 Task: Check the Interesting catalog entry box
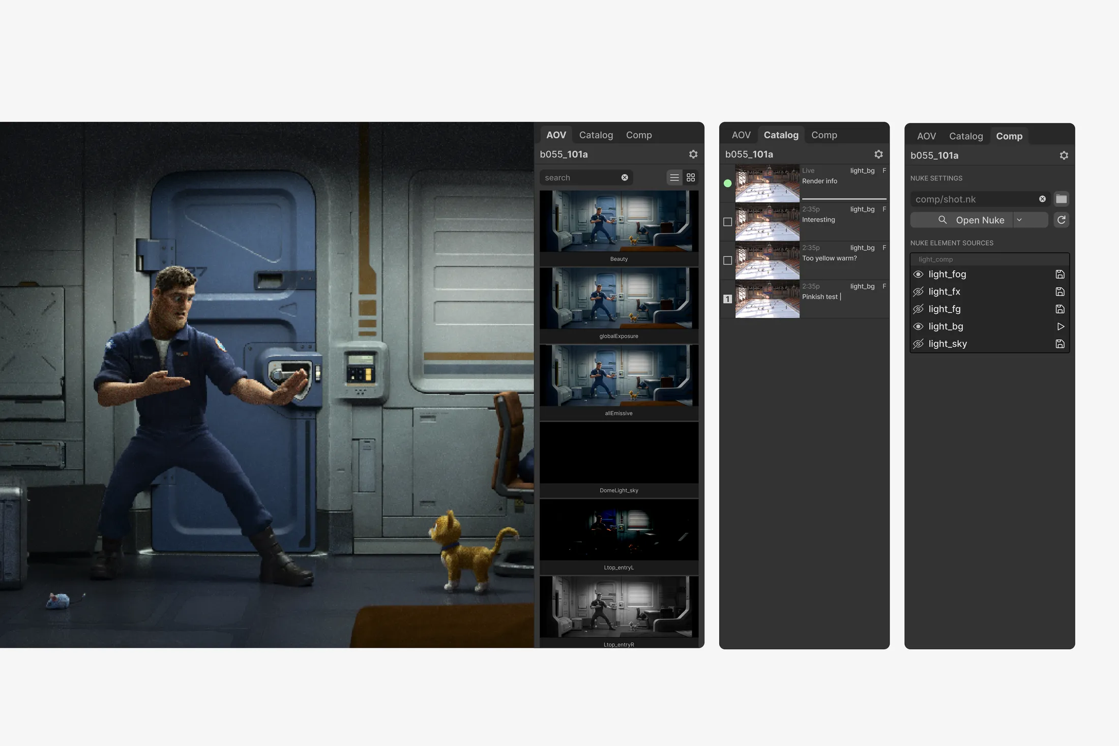pyautogui.click(x=727, y=222)
